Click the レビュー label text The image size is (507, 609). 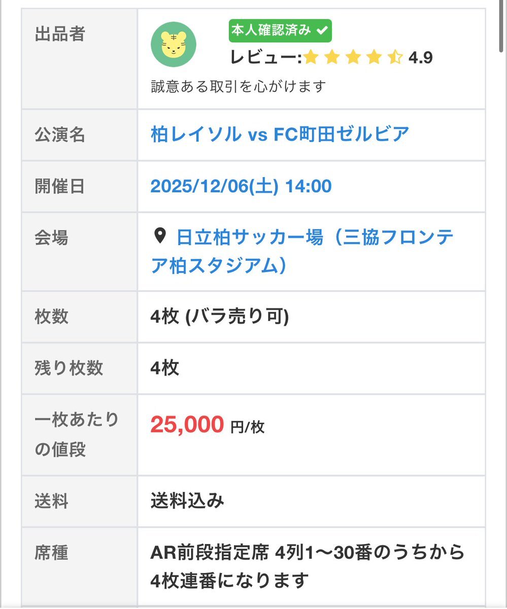click(265, 58)
